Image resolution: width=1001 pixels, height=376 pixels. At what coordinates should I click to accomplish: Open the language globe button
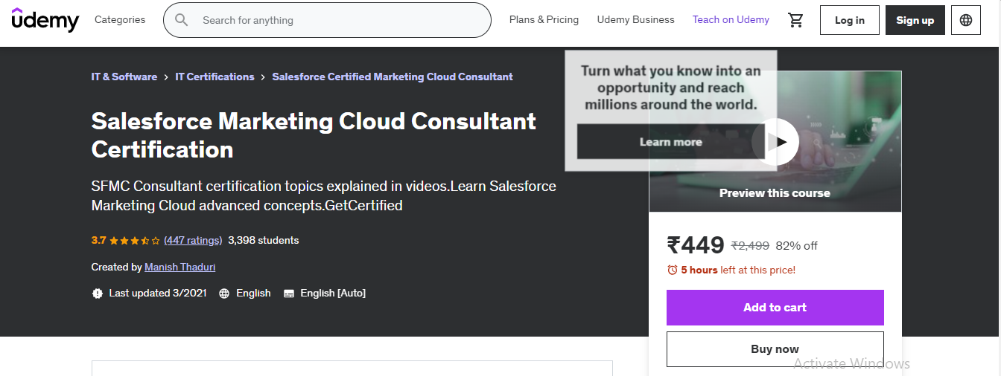(x=966, y=20)
